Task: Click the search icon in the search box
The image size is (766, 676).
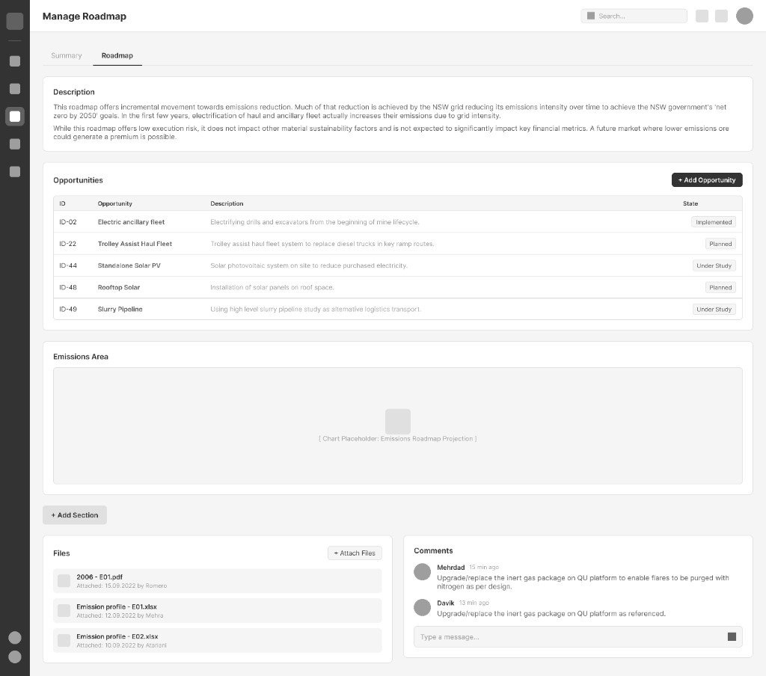Action: (x=591, y=16)
